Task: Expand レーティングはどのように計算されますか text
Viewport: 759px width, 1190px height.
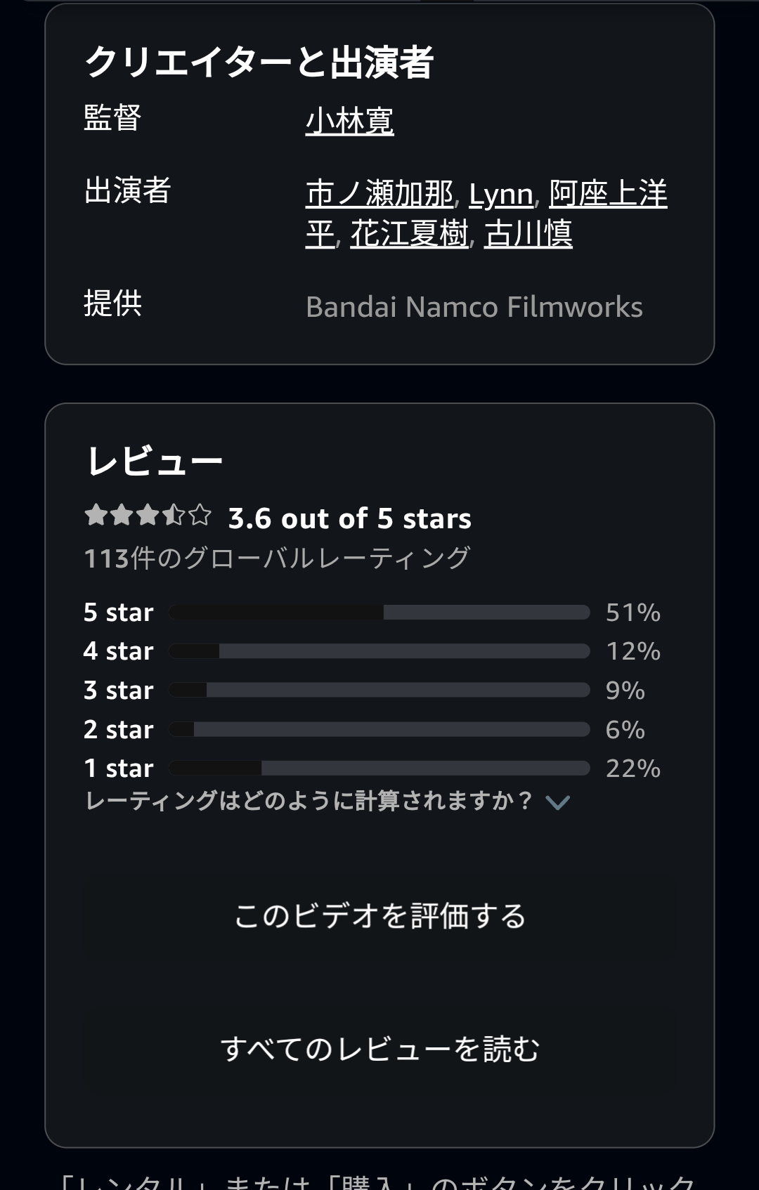Action: [x=309, y=801]
